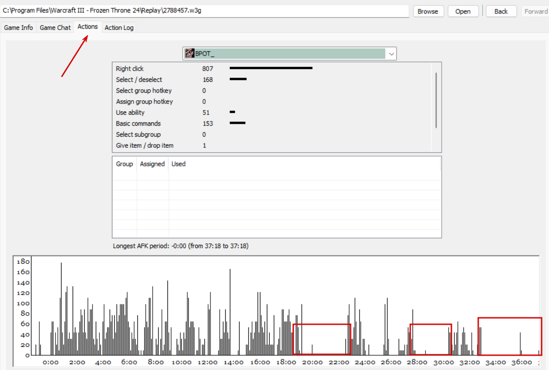Click the replay file path field

[x=205, y=11]
